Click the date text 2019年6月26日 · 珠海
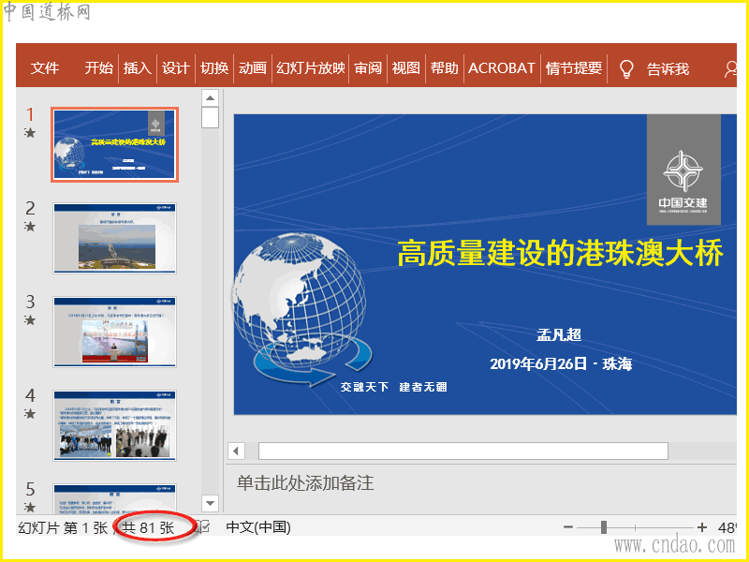 pyautogui.click(x=561, y=364)
